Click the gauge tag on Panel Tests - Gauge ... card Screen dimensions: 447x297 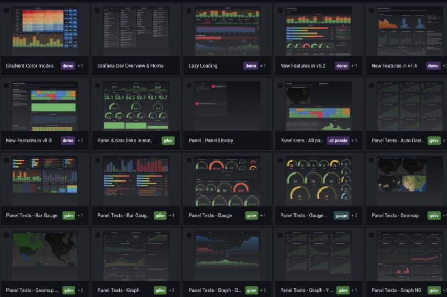point(342,216)
